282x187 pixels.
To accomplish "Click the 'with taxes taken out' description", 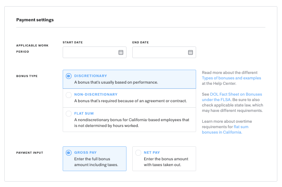I will click(162, 165).
